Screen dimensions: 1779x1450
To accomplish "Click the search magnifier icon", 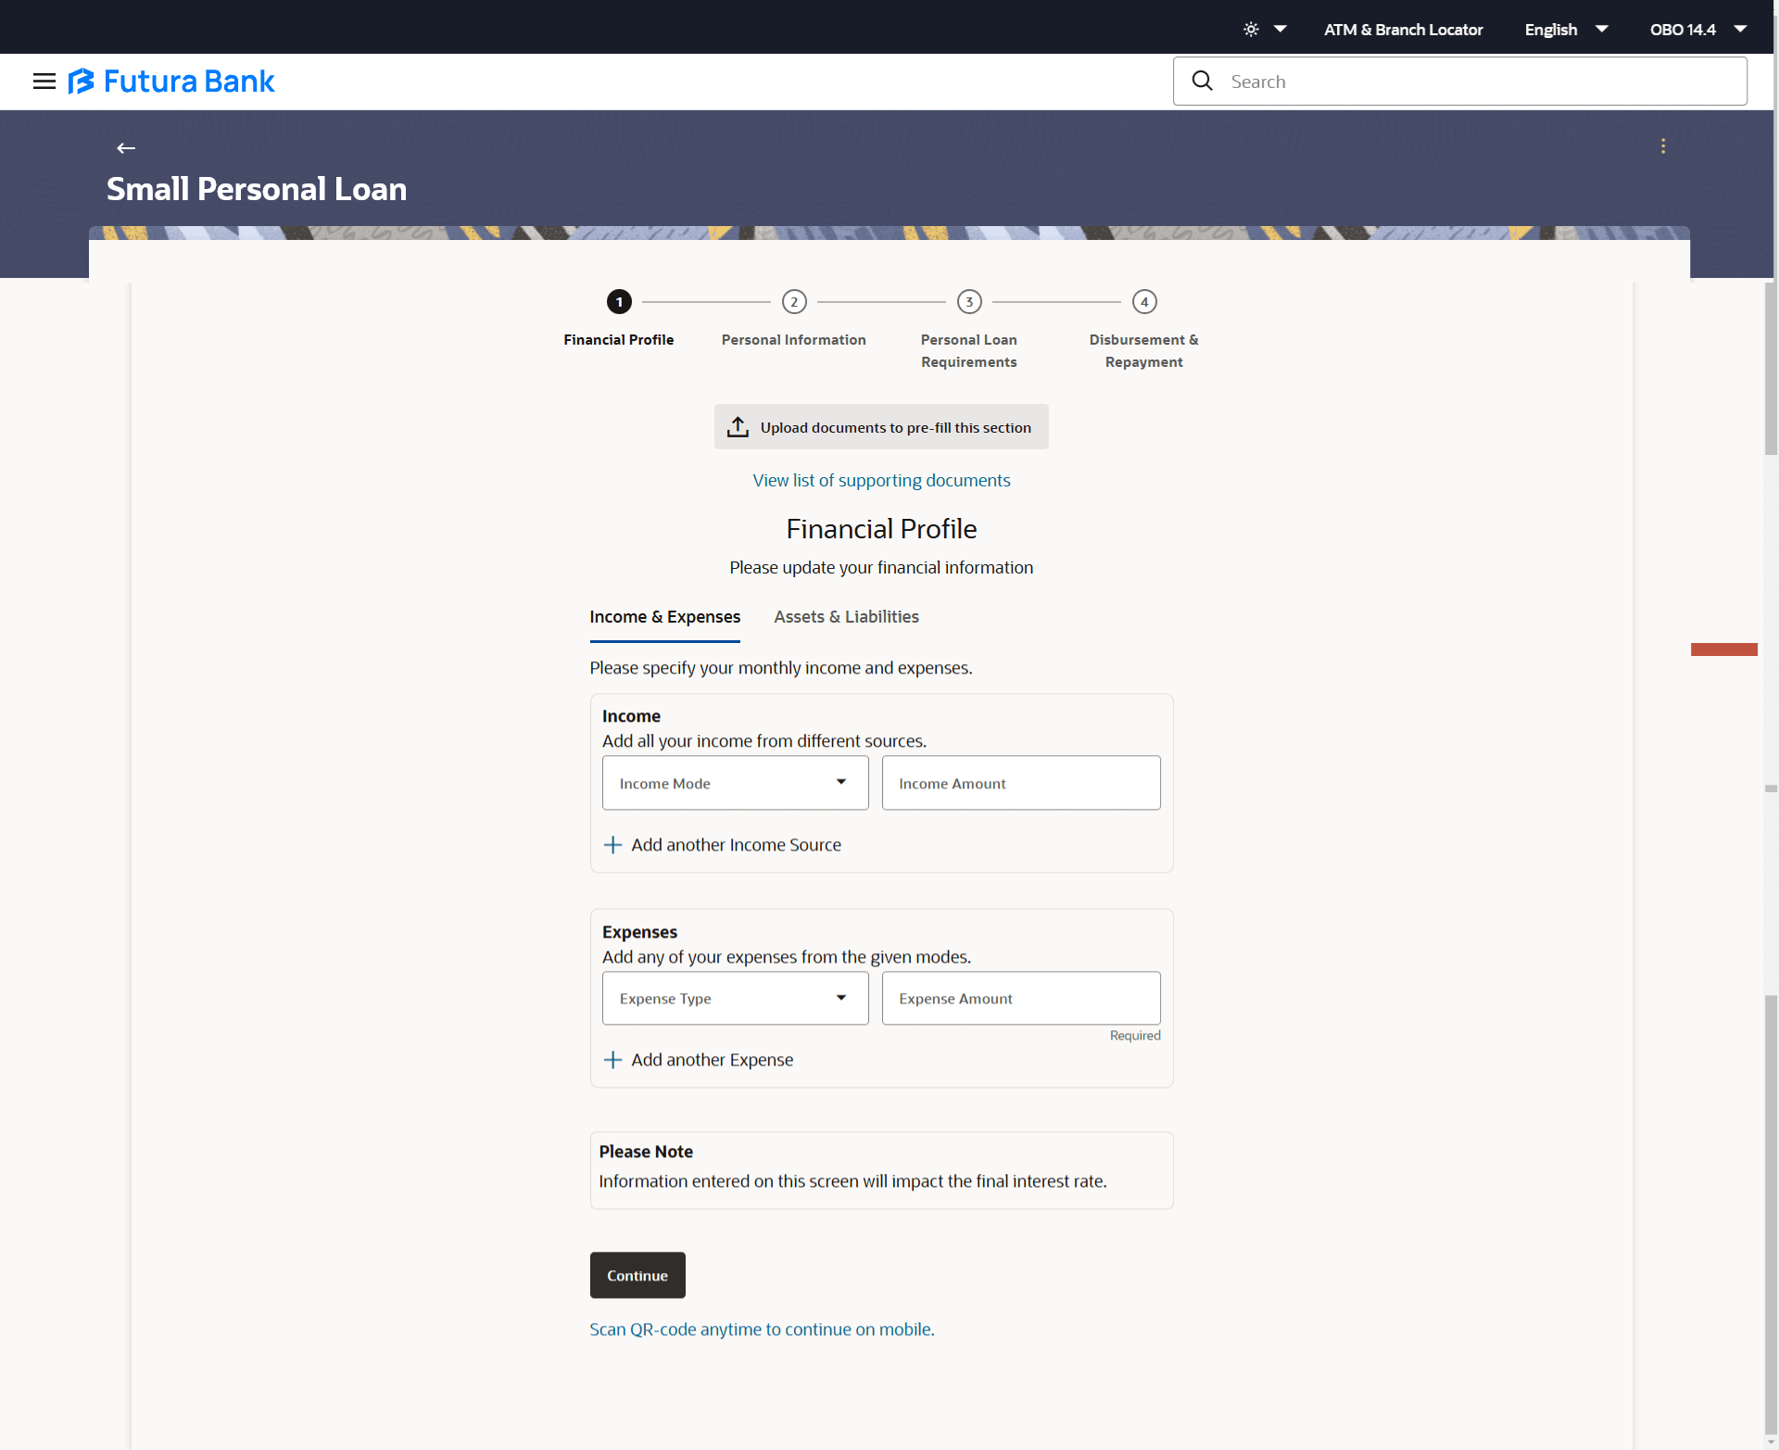I will (1203, 82).
